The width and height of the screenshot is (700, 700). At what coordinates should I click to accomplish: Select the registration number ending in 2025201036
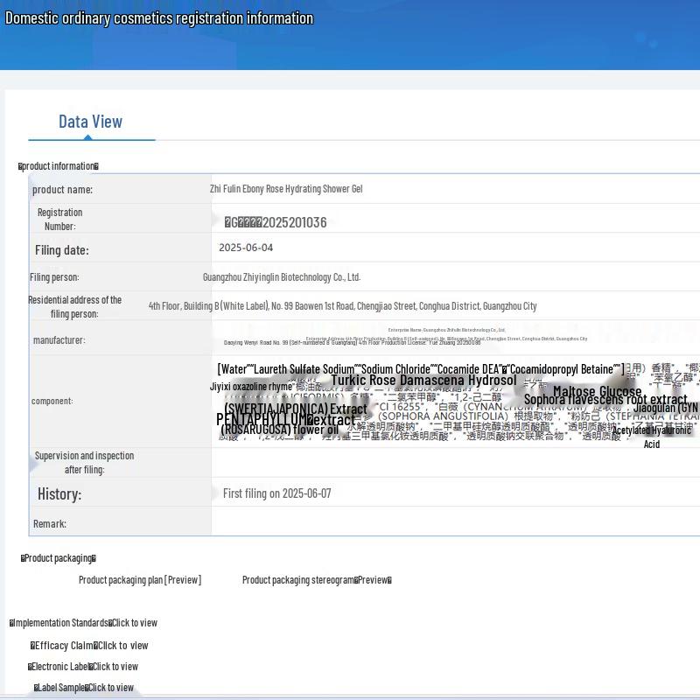tap(276, 222)
